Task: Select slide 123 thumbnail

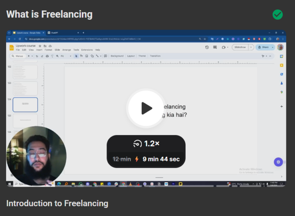Action: (25, 88)
